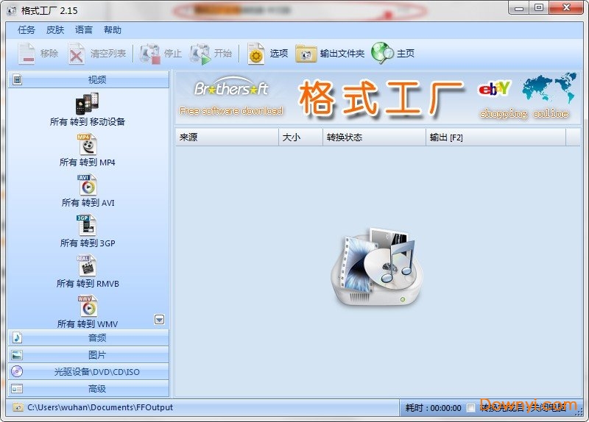Image resolution: width=589 pixels, height=422 pixels.
Task: Select the 所有 转到 移动设备 phones icon
Action: click(x=87, y=103)
